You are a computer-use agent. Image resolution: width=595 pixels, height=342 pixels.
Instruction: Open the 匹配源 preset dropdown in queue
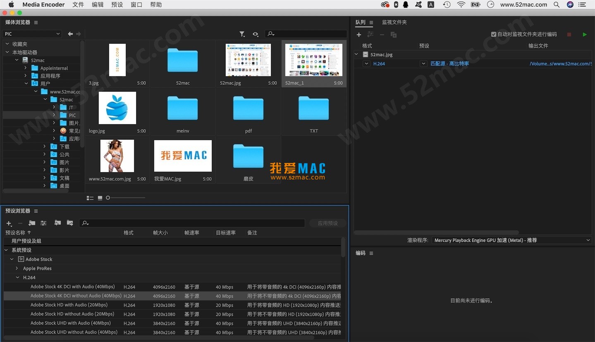point(423,64)
